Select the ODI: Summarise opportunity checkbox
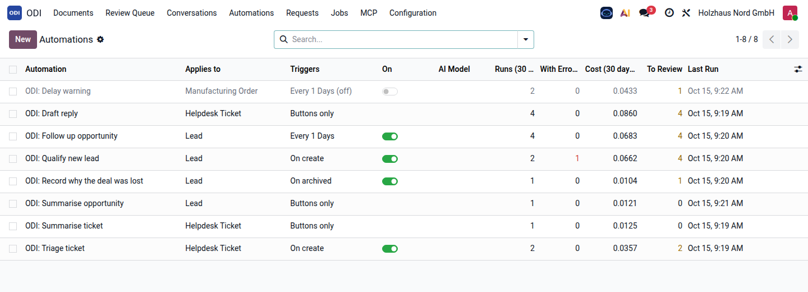This screenshot has height=292, width=808. pyautogui.click(x=13, y=203)
